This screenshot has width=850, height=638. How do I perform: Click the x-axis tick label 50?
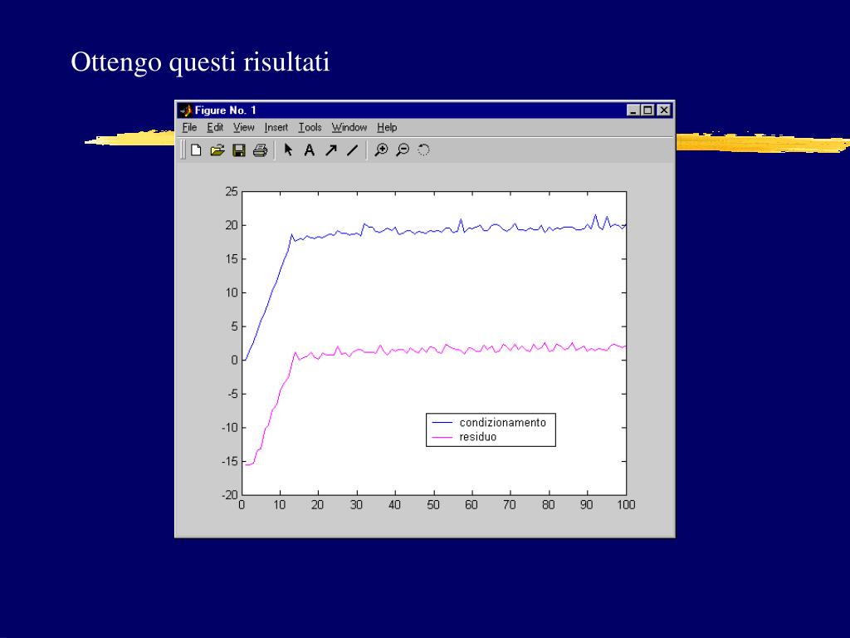[432, 505]
